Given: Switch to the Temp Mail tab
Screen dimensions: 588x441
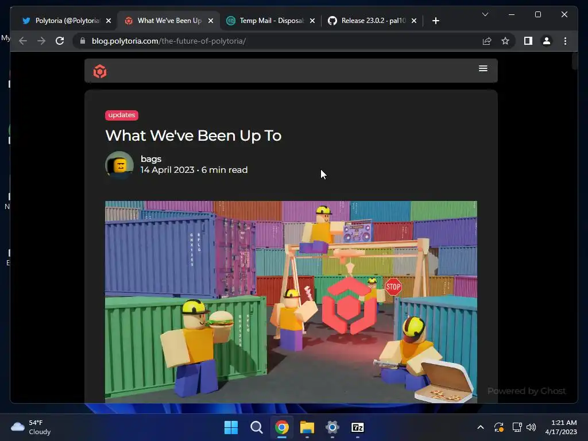Looking at the screenshot, I should [272, 21].
